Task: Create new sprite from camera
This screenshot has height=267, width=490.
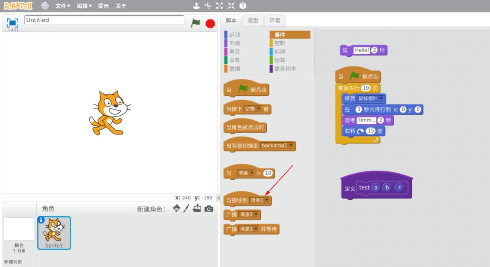Action: (x=209, y=209)
